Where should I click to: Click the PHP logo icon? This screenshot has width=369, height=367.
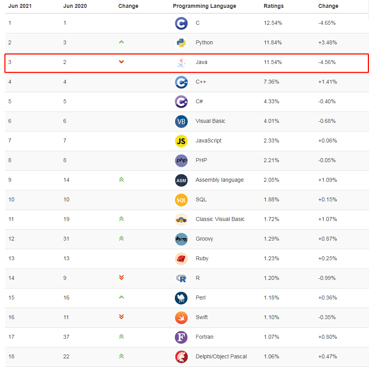[x=181, y=161]
